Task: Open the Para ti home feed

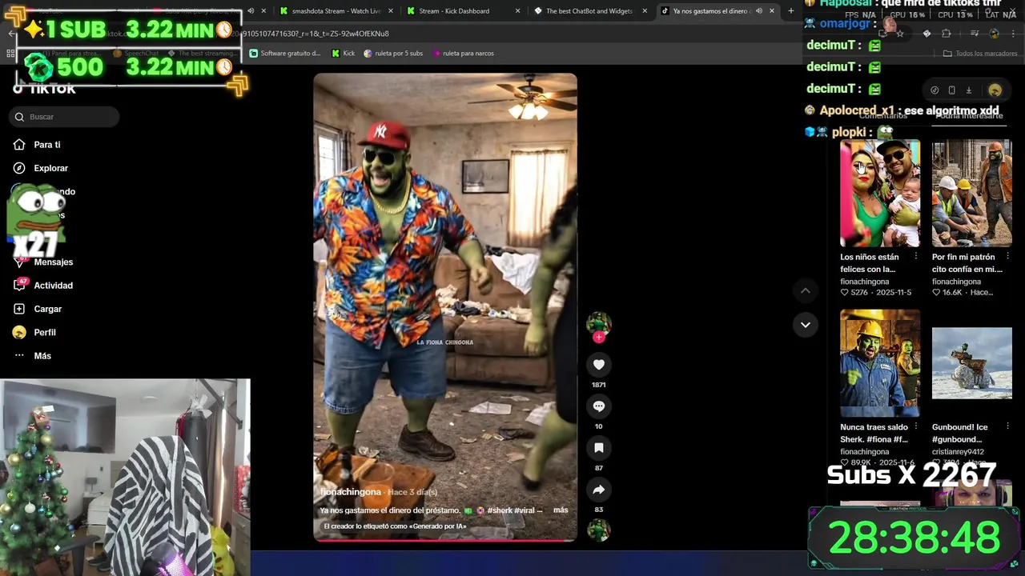Action: click(37, 145)
